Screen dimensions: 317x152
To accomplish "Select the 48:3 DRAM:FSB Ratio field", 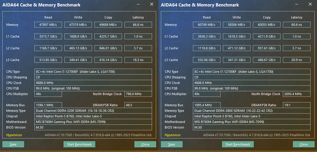I will point(138,105).
